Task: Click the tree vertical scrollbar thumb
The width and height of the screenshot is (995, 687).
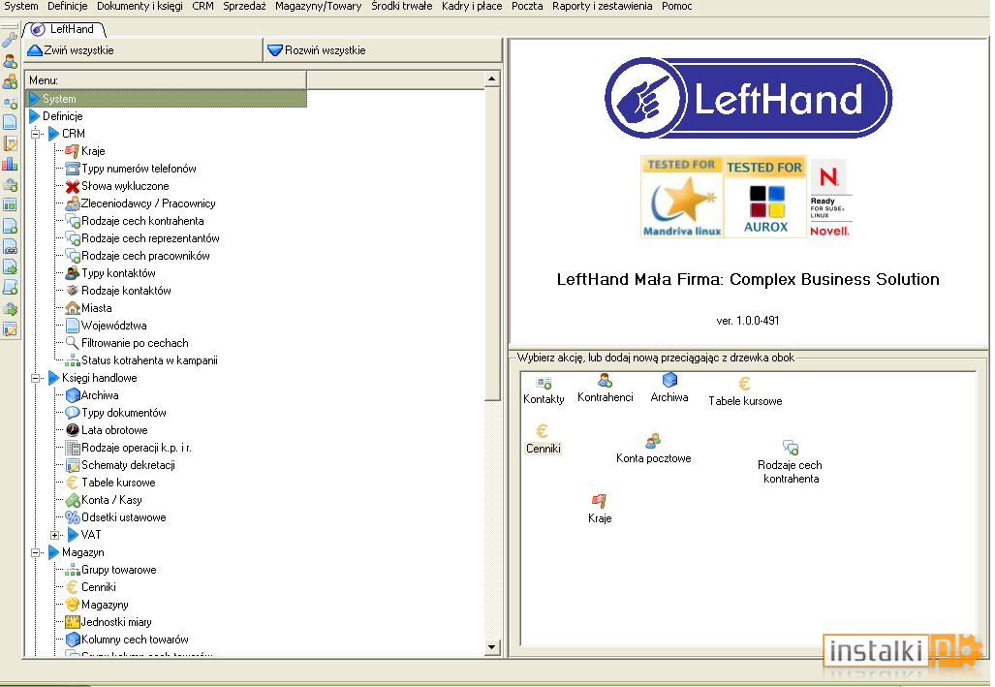Action: click(x=492, y=244)
